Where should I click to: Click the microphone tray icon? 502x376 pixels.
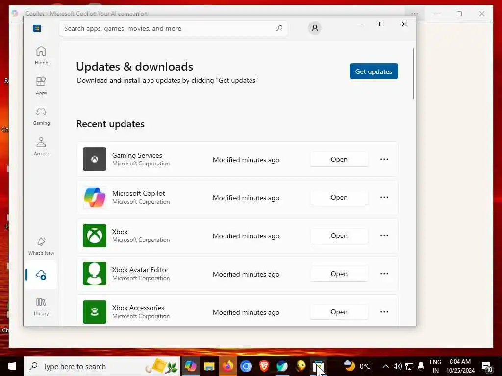point(421,366)
